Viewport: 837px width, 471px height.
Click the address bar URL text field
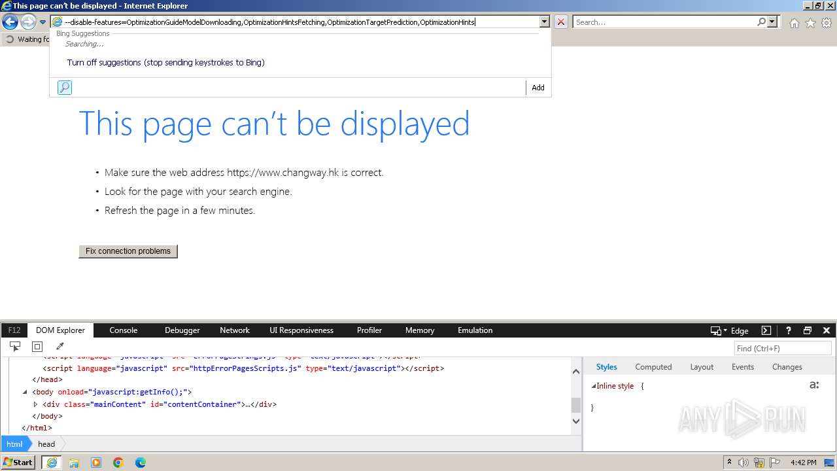pyautogui.click(x=301, y=22)
